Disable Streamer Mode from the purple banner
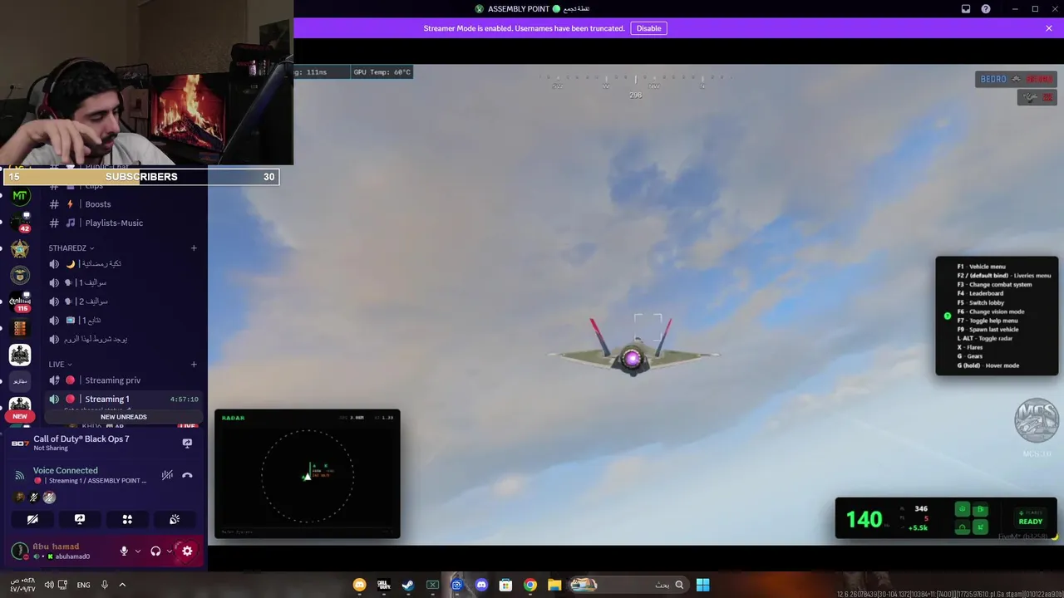1064x598 pixels. pos(648,28)
